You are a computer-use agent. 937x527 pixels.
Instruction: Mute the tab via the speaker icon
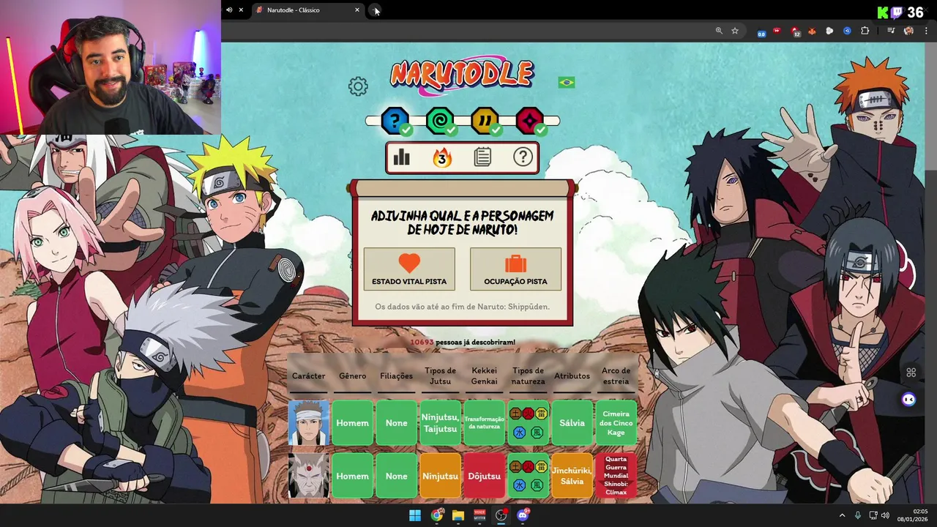229,10
